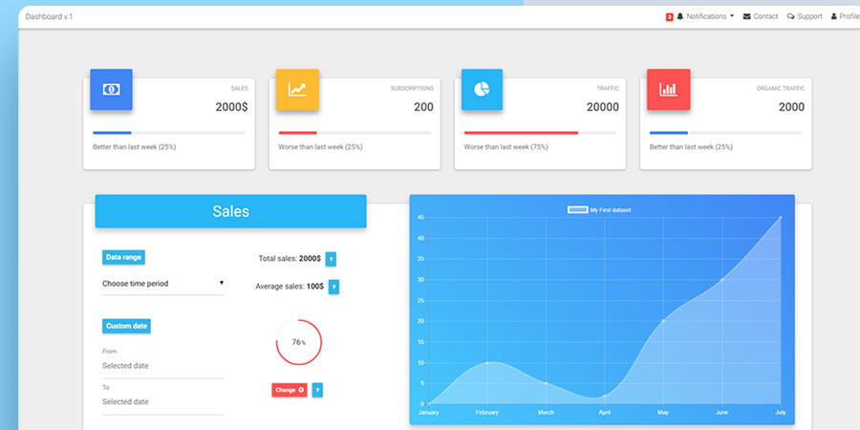Click the Custom date label button
Image resolution: width=860 pixels, height=430 pixels.
(126, 326)
